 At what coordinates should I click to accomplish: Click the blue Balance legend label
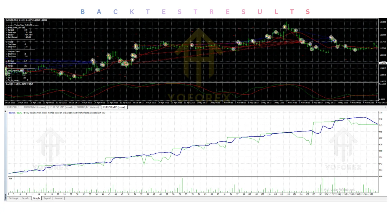tap(12, 113)
